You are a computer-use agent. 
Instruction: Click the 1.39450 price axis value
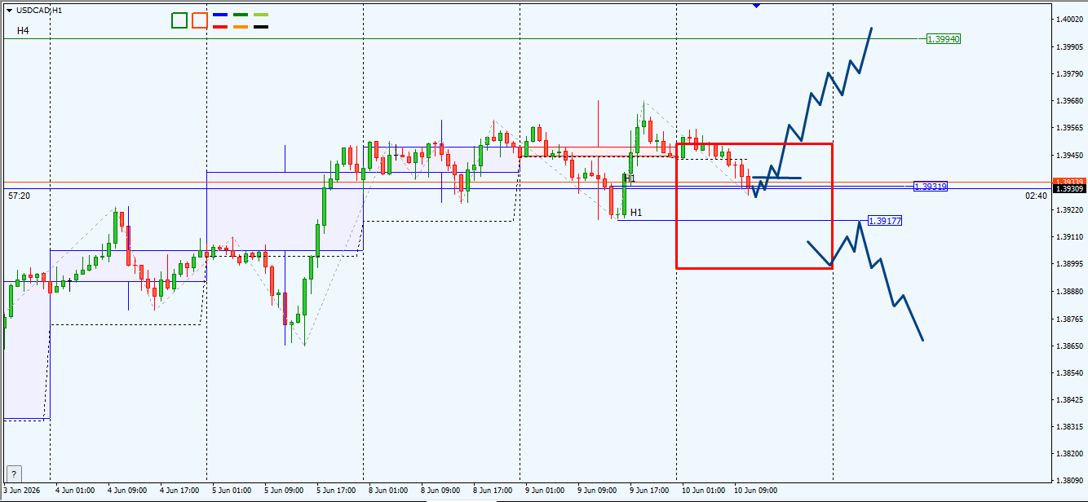coord(1068,156)
